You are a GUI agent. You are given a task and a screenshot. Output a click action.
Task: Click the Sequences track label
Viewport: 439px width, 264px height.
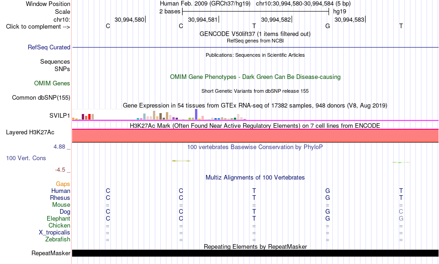coord(55,61)
